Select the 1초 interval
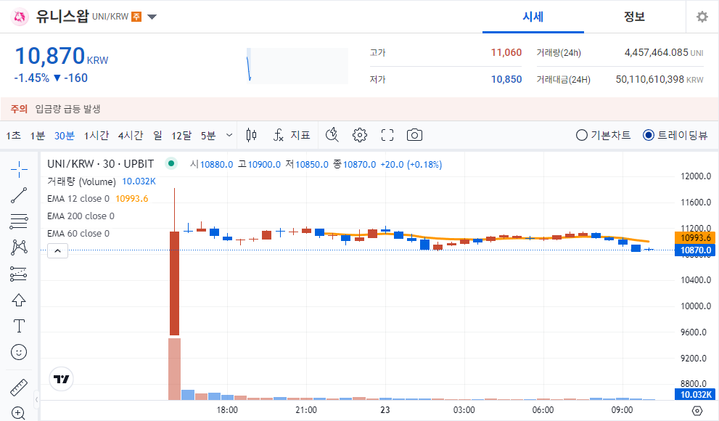The width and height of the screenshot is (719, 421). coord(13,135)
